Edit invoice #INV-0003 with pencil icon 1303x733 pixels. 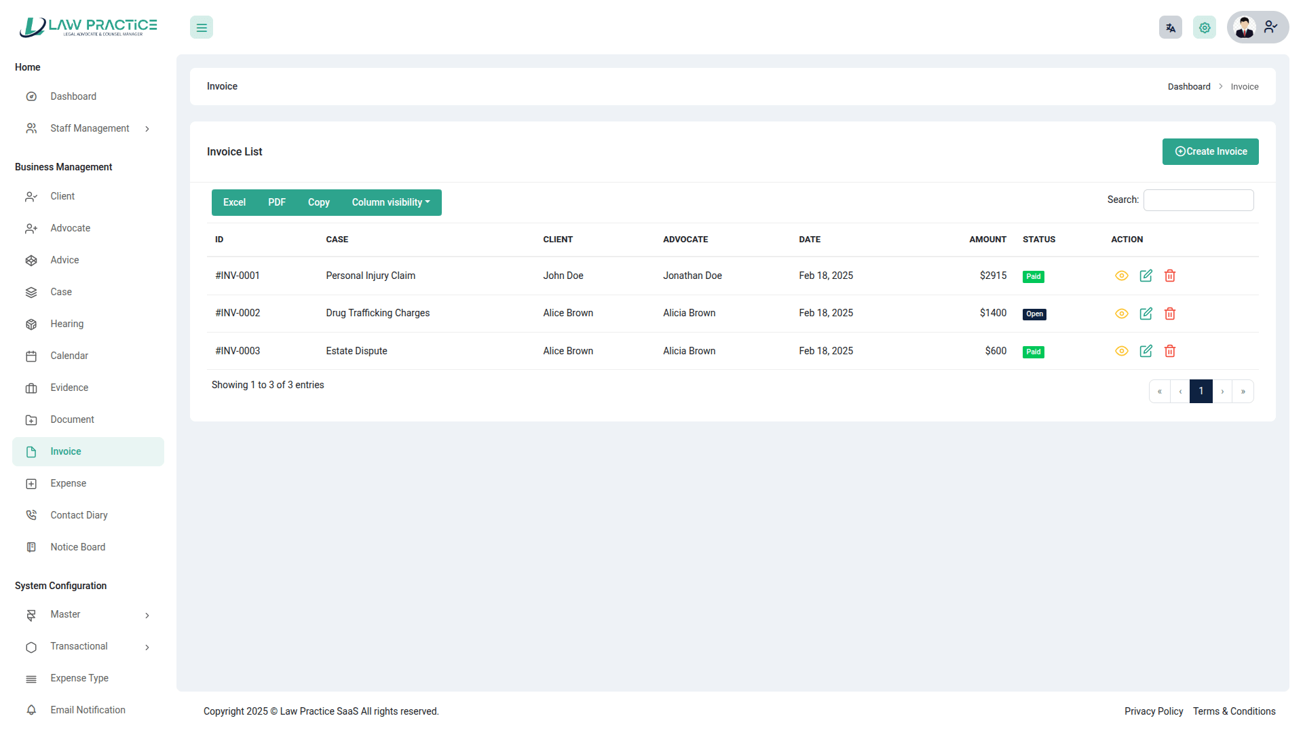[1146, 351]
